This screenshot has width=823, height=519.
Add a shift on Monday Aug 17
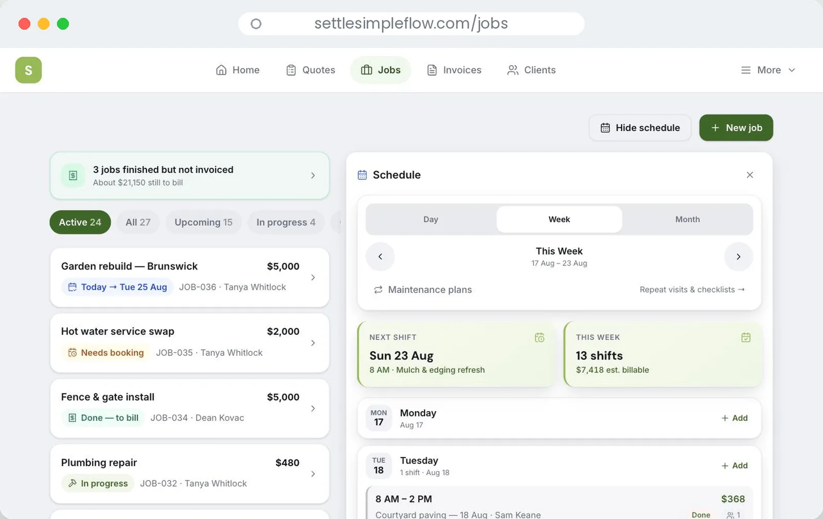coord(735,418)
